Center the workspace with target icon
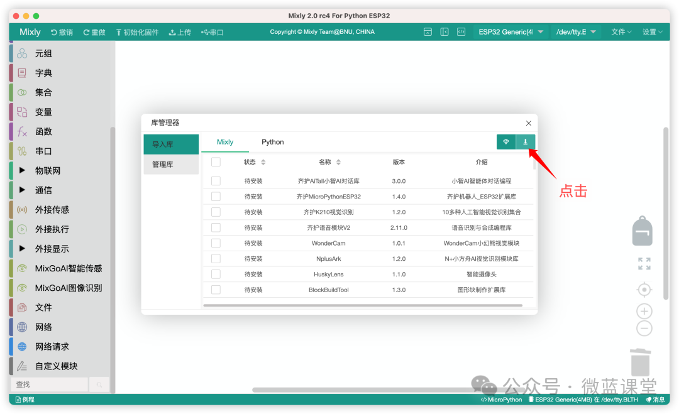This screenshot has width=679, height=414. click(x=644, y=290)
